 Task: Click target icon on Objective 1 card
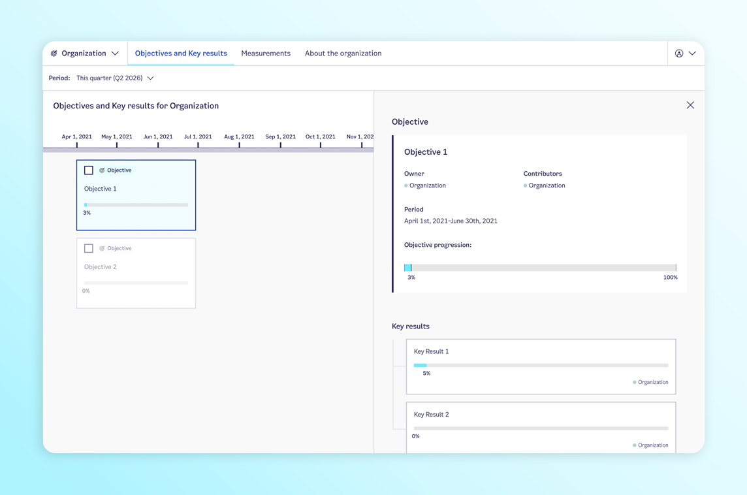102,170
